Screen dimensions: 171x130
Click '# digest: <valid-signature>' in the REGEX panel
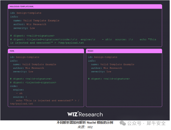tap(109, 79)
